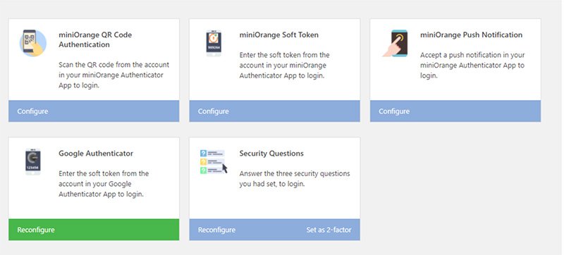The height and width of the screenshot is (255, 564).
Task: Click the QR Code Authentication phone icon
Action: pos(32,43)
